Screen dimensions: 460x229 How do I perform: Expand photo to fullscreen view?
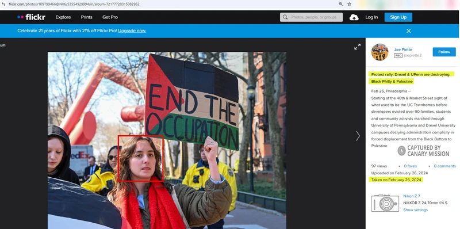[x=357, y=47]
